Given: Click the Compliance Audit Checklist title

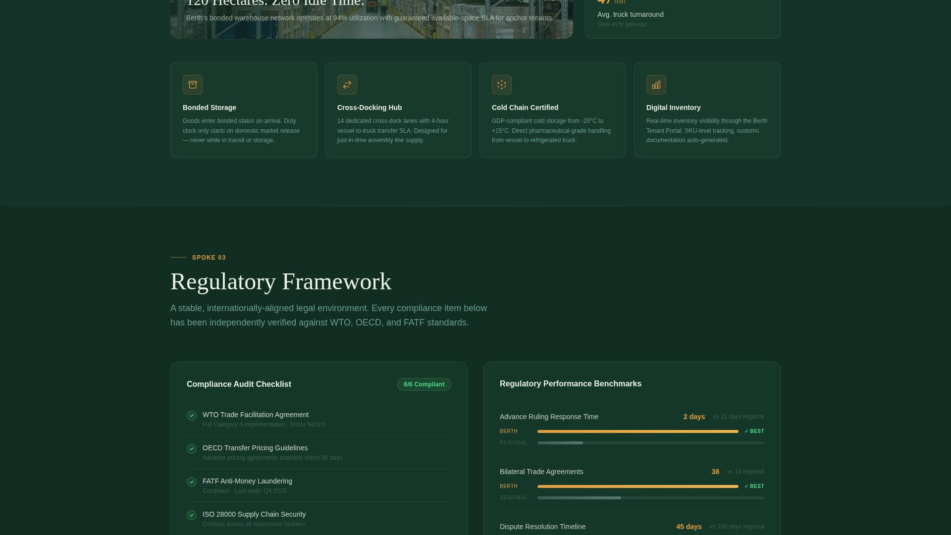Looking at the screenshot, I should [239, 384].
